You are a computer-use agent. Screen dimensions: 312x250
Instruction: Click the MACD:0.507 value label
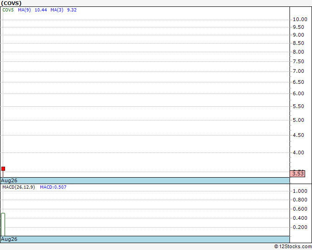pyautogui.click(x=53, y=187)
